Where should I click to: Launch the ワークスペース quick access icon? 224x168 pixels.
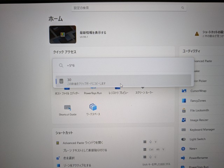click(x=93, y=108)
